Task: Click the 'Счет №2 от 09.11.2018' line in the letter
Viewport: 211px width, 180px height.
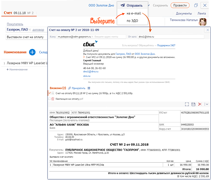Action: (130, 57)
